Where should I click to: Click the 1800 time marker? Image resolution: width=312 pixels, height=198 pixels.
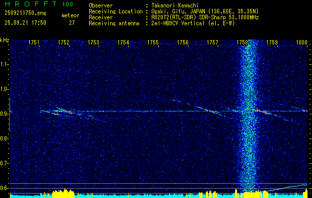click(302, 42)
